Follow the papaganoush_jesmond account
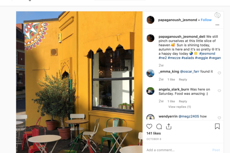This screenshot has height=153, width=230. click(x=206, y=20)
